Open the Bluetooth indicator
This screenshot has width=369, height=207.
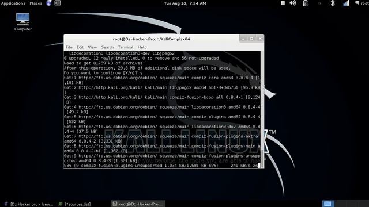click(333, 3)
